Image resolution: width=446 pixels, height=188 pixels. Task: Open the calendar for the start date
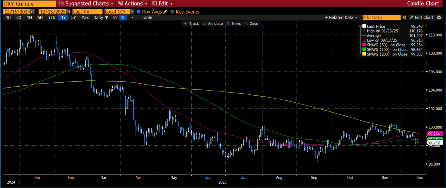pyautogui.click(x=33, y=12)
